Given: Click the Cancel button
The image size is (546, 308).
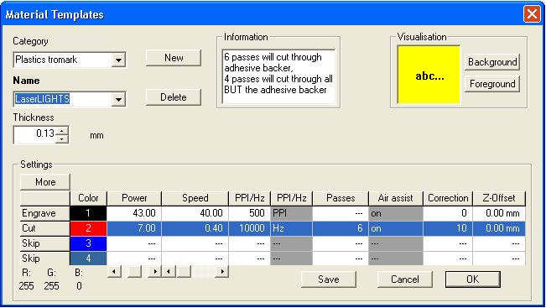Looking at the screenshot, I should coord(404,279).
